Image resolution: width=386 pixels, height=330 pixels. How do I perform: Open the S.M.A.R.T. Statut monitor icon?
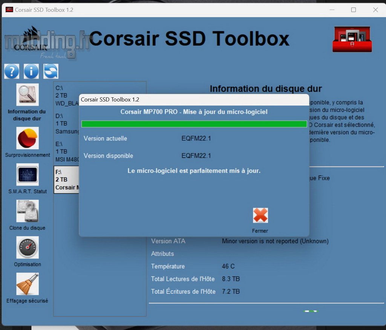[x=28, y=175]
